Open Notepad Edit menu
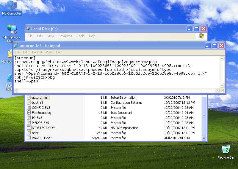Screen dimensions: 238x169 [x=26, y=52]
